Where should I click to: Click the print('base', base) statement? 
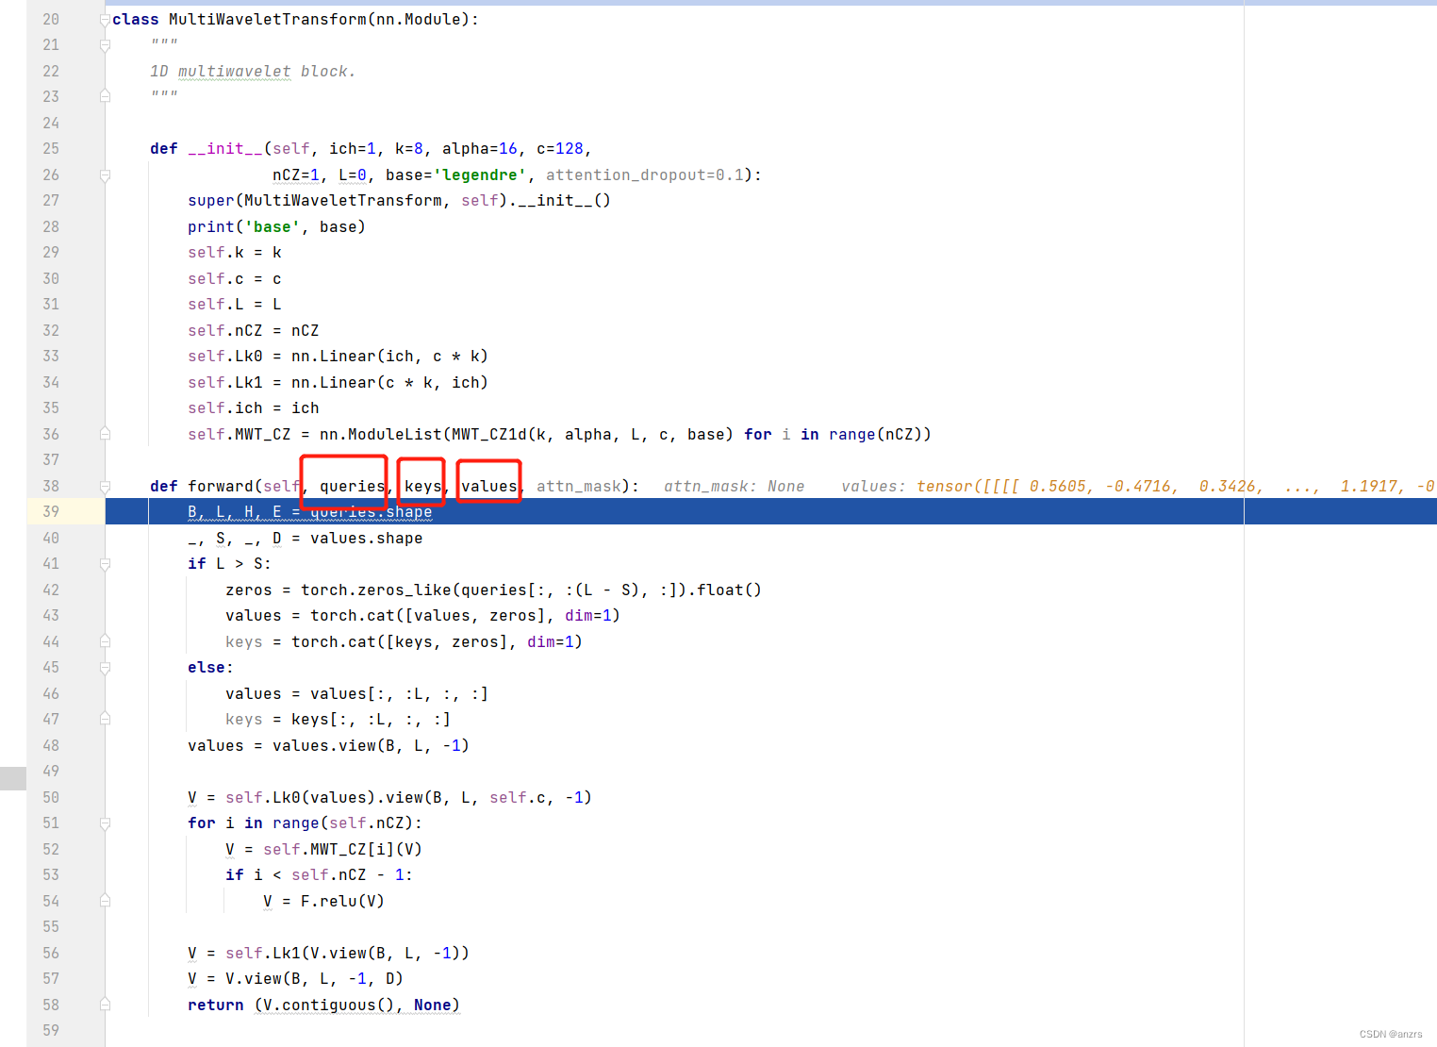point(276,227)
